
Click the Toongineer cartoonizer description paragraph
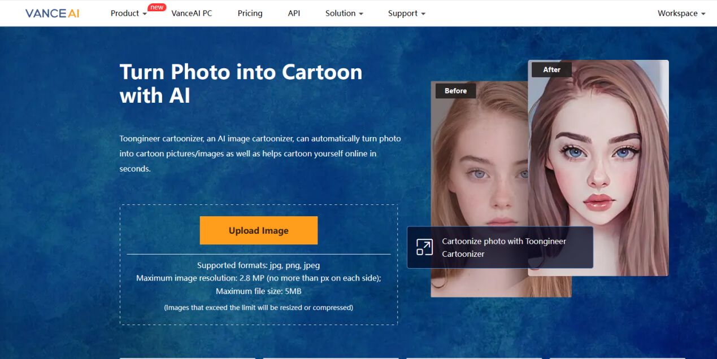(260, 154)
